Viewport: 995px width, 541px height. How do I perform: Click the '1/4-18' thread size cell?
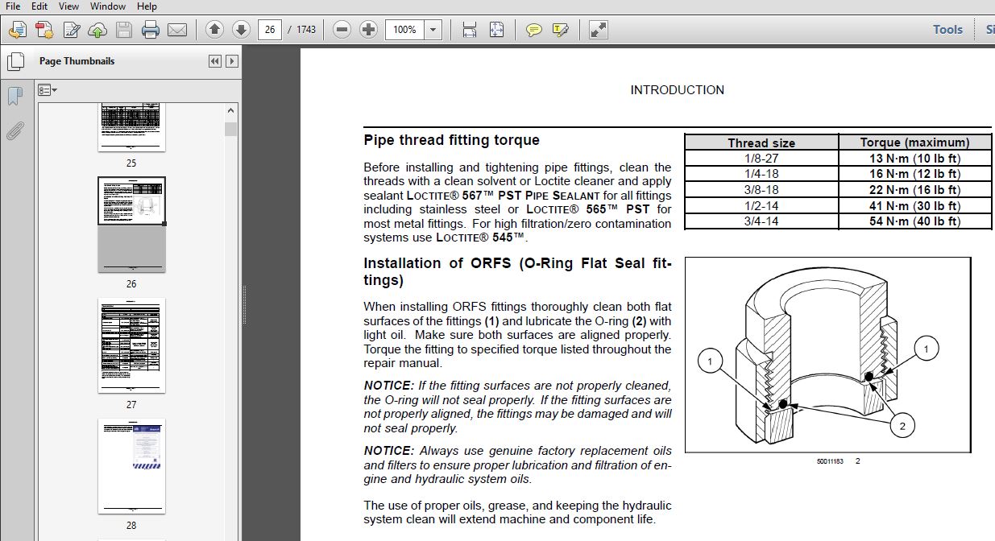click(x=761, y=174)
